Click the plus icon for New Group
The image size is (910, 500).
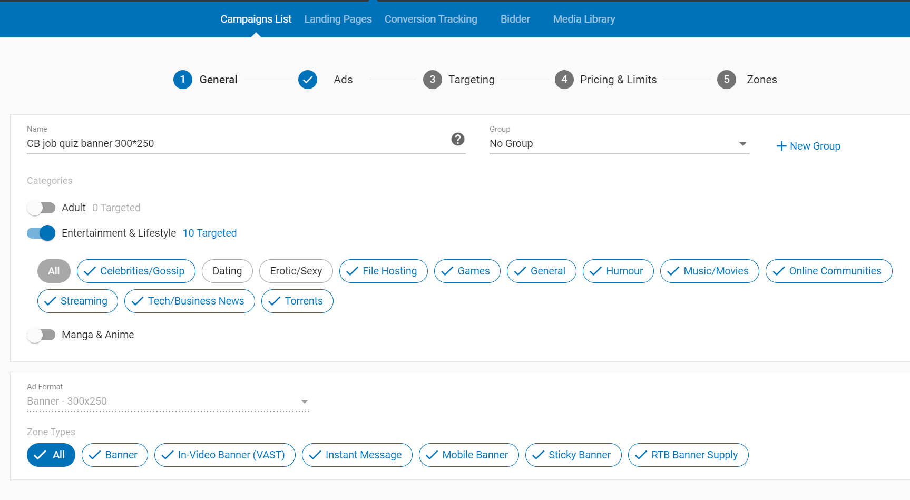(781, 146)
